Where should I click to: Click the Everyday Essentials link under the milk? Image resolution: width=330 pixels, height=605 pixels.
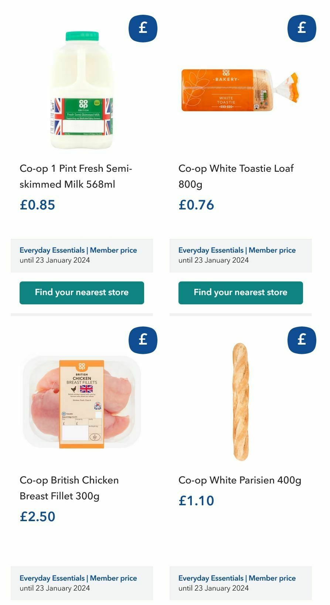(x=52, y=250)
